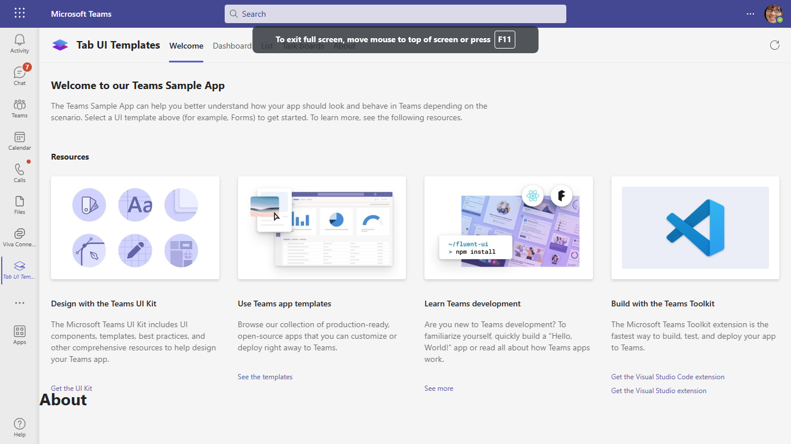Open the Activity feed
Screen dimensions: 791x444
19,43
